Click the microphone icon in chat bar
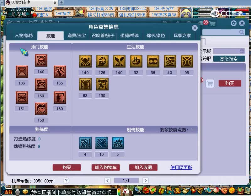251x196 pixels. (18, 192)
